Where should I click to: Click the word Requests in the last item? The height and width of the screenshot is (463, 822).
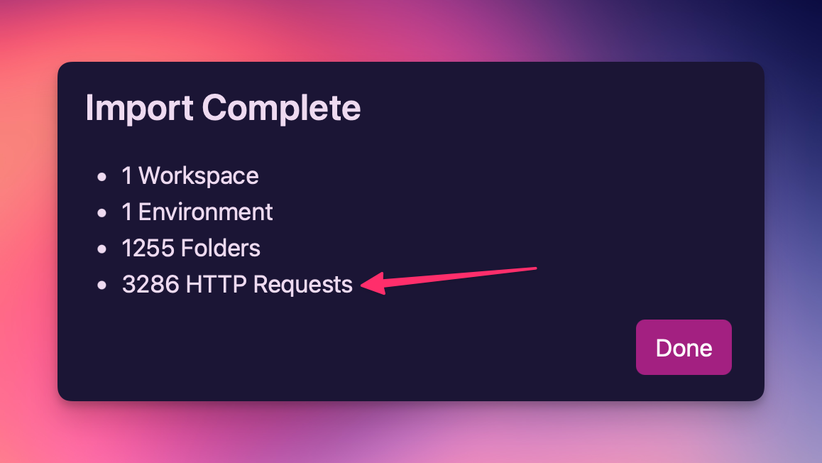[302, 284]
